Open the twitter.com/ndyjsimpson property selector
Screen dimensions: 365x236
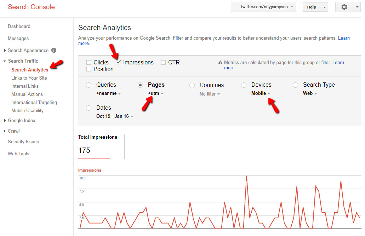point(263,7)
